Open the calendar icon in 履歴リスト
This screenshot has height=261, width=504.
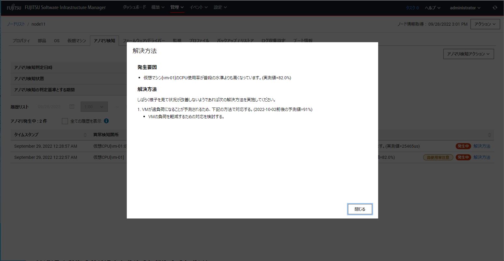[72, 106]
